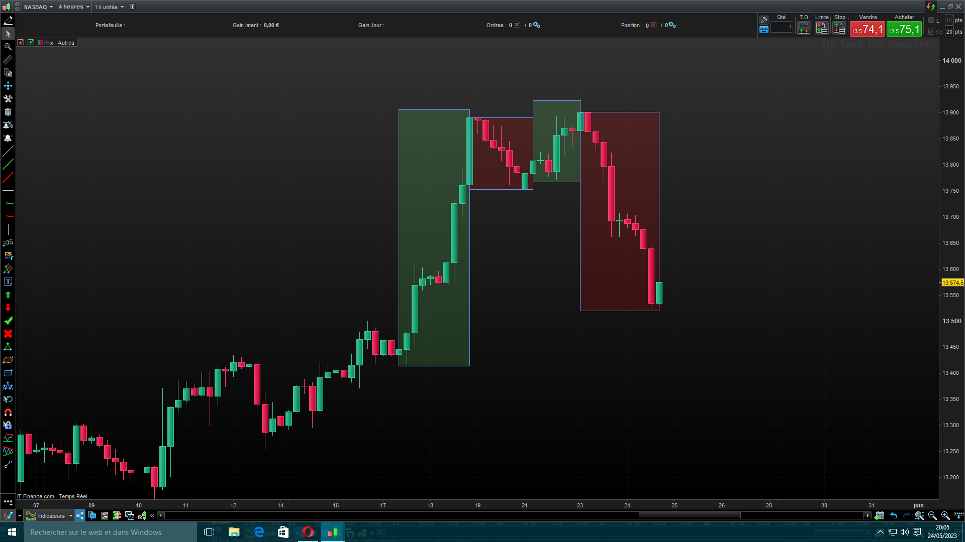Image resolution: width=965 pixels, height=542 pixels.
Task: Click the share icon in bottom toolbar
Action: point(80,515)
